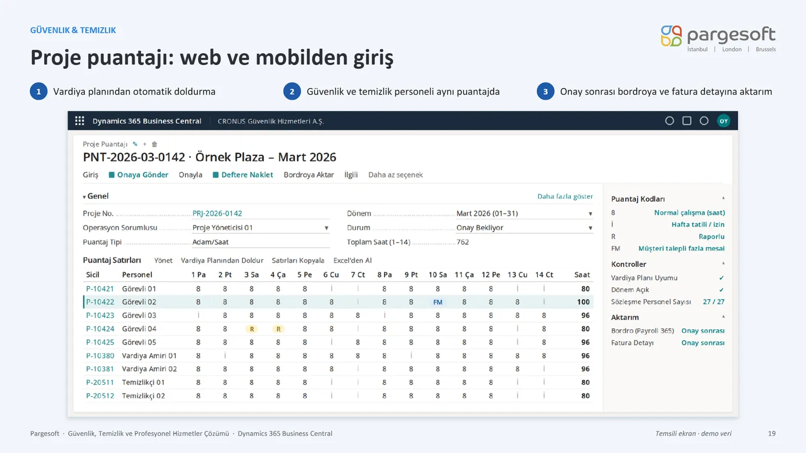Click the Vardiya Planı Uyumu checkmark
806x453 pixels.
(x=721, y=278)
